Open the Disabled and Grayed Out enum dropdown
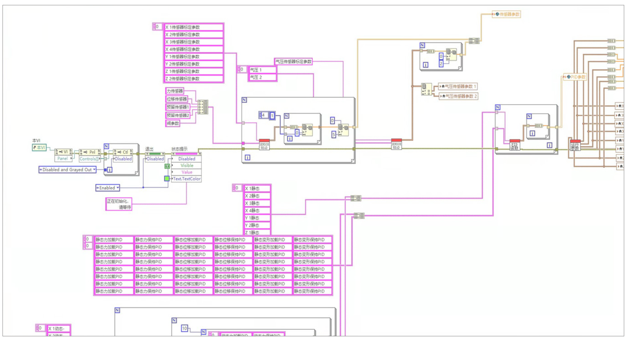The width and height of the screenshot is (626, 338). 94,170
